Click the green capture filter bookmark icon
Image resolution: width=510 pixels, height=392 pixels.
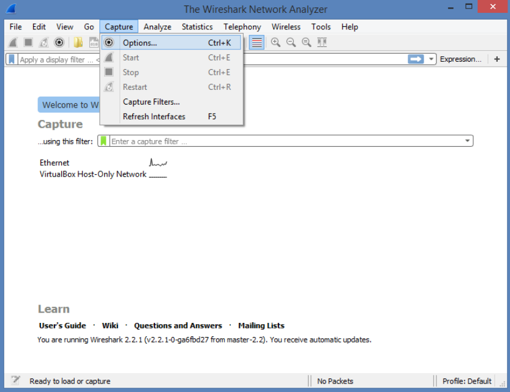tap(103, 141)
